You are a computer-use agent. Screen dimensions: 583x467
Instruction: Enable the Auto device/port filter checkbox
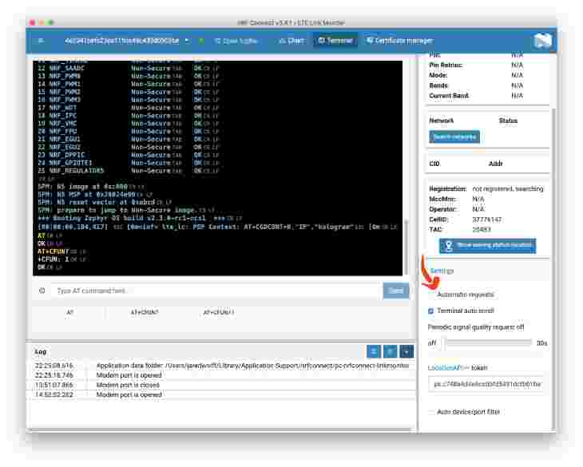431,412
